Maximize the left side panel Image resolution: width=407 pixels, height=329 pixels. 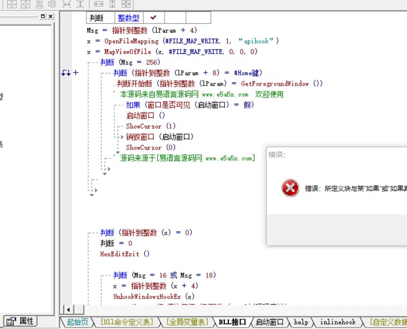pos(43,16)
